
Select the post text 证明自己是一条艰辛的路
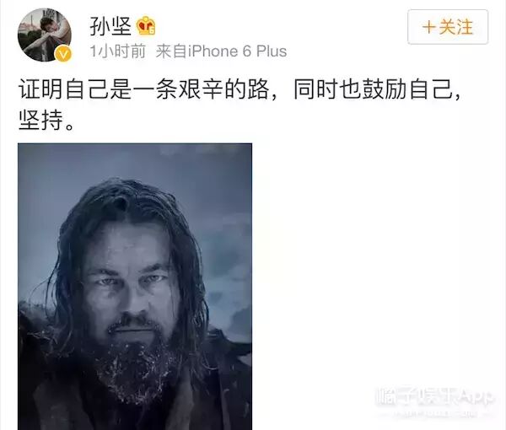point(143,89)
